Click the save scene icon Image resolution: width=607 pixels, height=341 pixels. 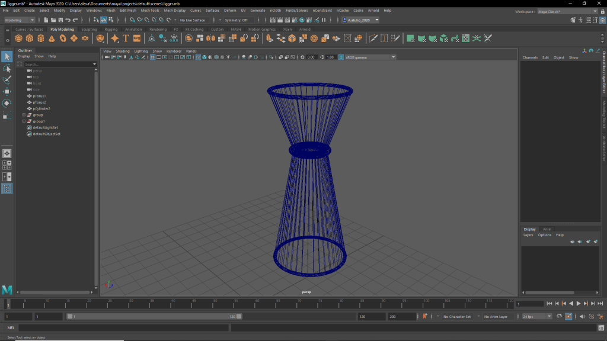[x=60, y=20]
